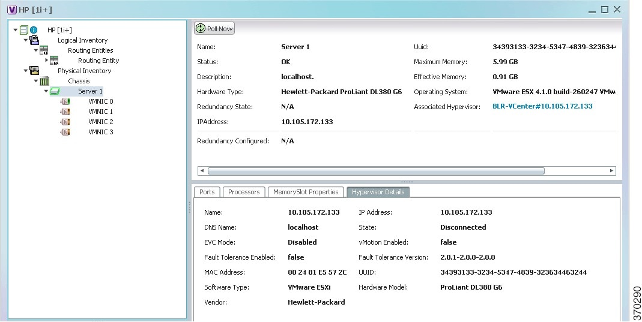Viewport: 642px width, 322px height.
Task: Click the Chassis icon
Action: [44, 81]
